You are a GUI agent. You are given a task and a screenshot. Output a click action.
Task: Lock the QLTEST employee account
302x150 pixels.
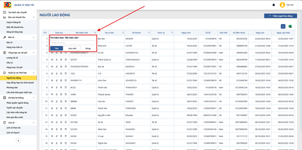click(x=61, y=60)
